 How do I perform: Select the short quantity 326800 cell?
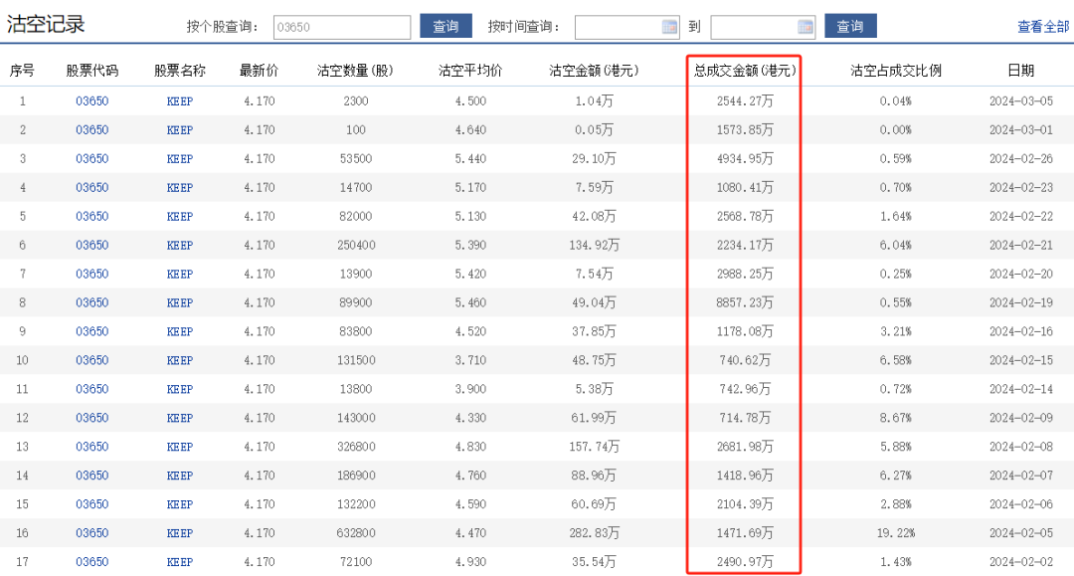(x=355, y=446)
